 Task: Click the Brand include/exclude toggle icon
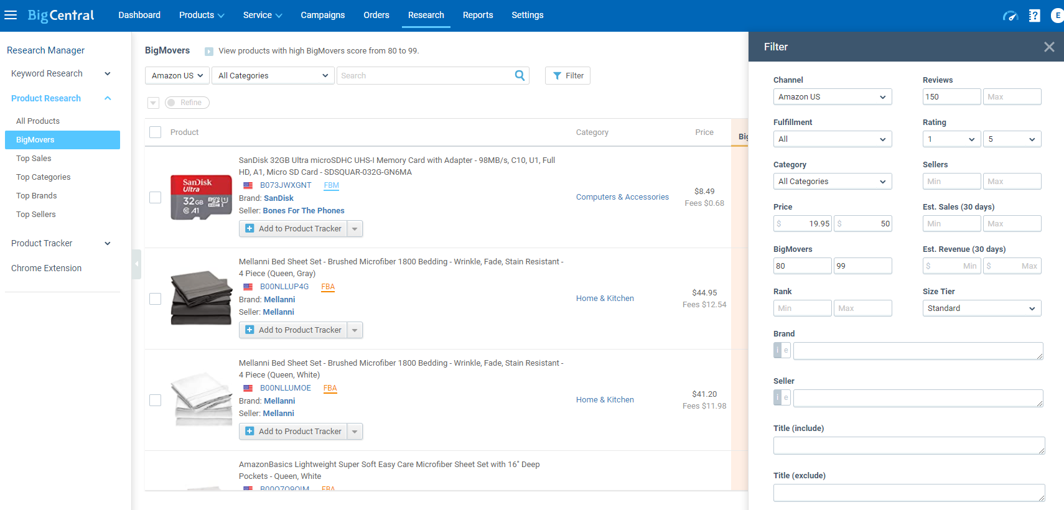782,350
